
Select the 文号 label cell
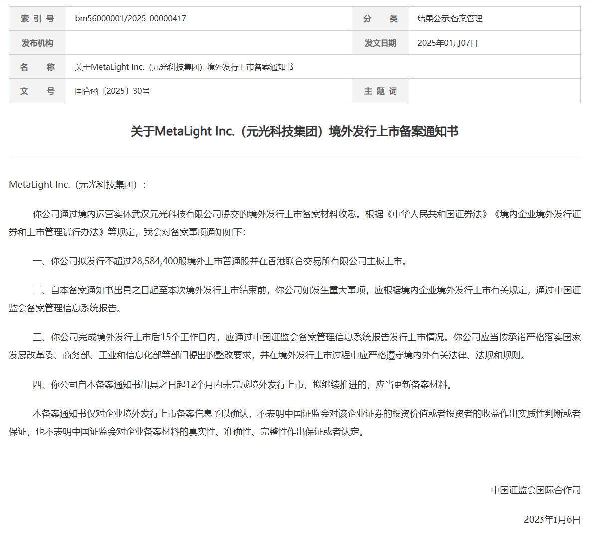(37, 91)
